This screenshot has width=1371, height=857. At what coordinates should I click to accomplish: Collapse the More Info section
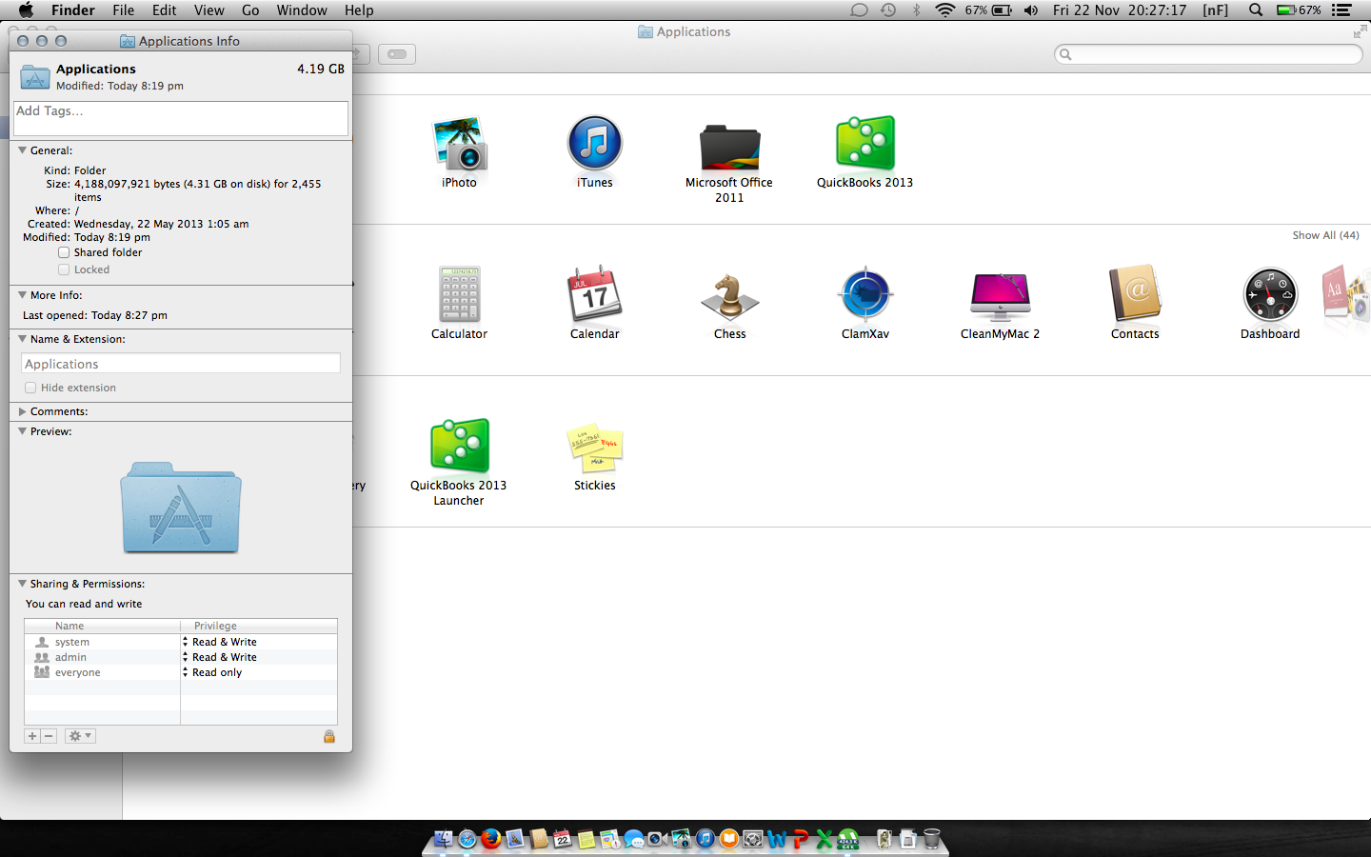pos(22,295)
